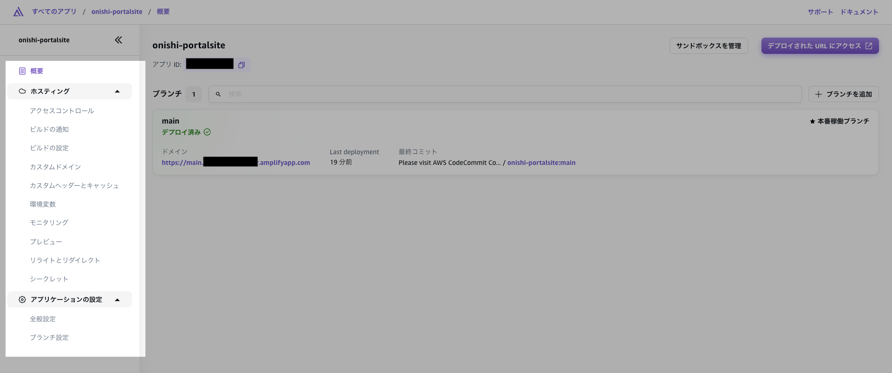Click the AWS Amplify logo icon
The image size is (892, 373).
[x=18, y=12]
